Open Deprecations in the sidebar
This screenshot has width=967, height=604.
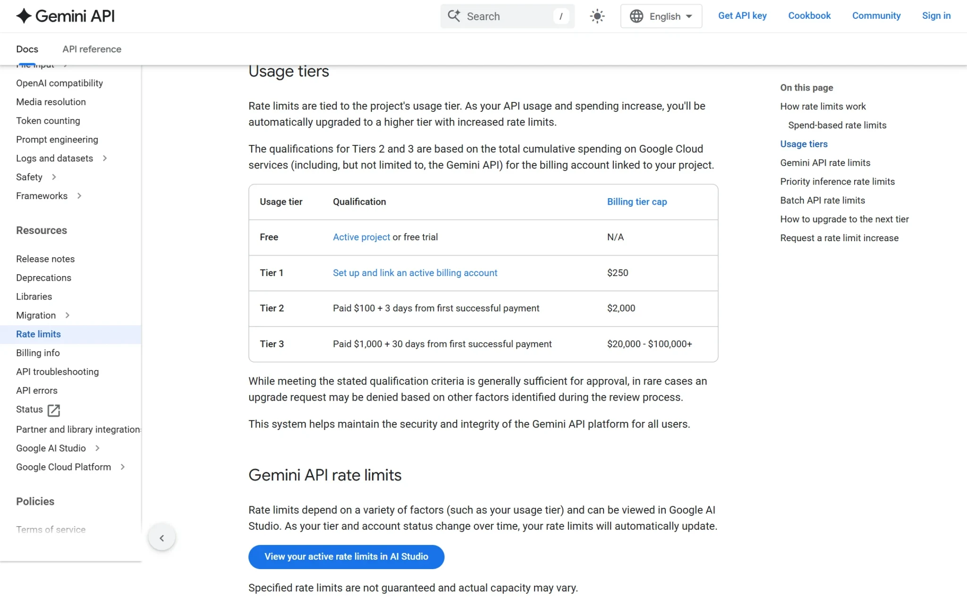click(x=43, y=278)
